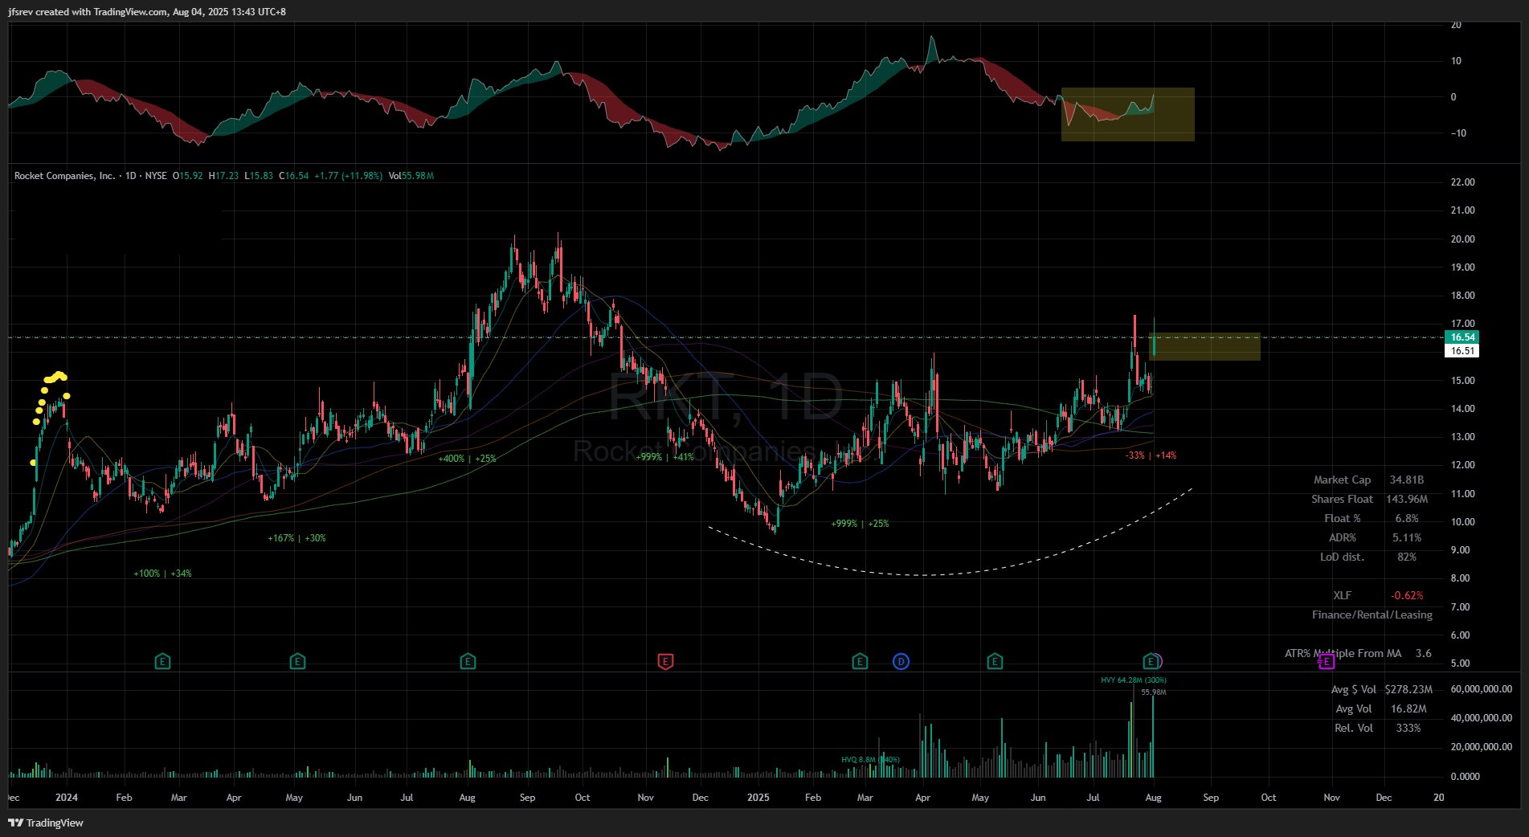Click the HVY 64.28M volume label
The width and height of the screenshot is (1529, 837).
(1134, 680)
